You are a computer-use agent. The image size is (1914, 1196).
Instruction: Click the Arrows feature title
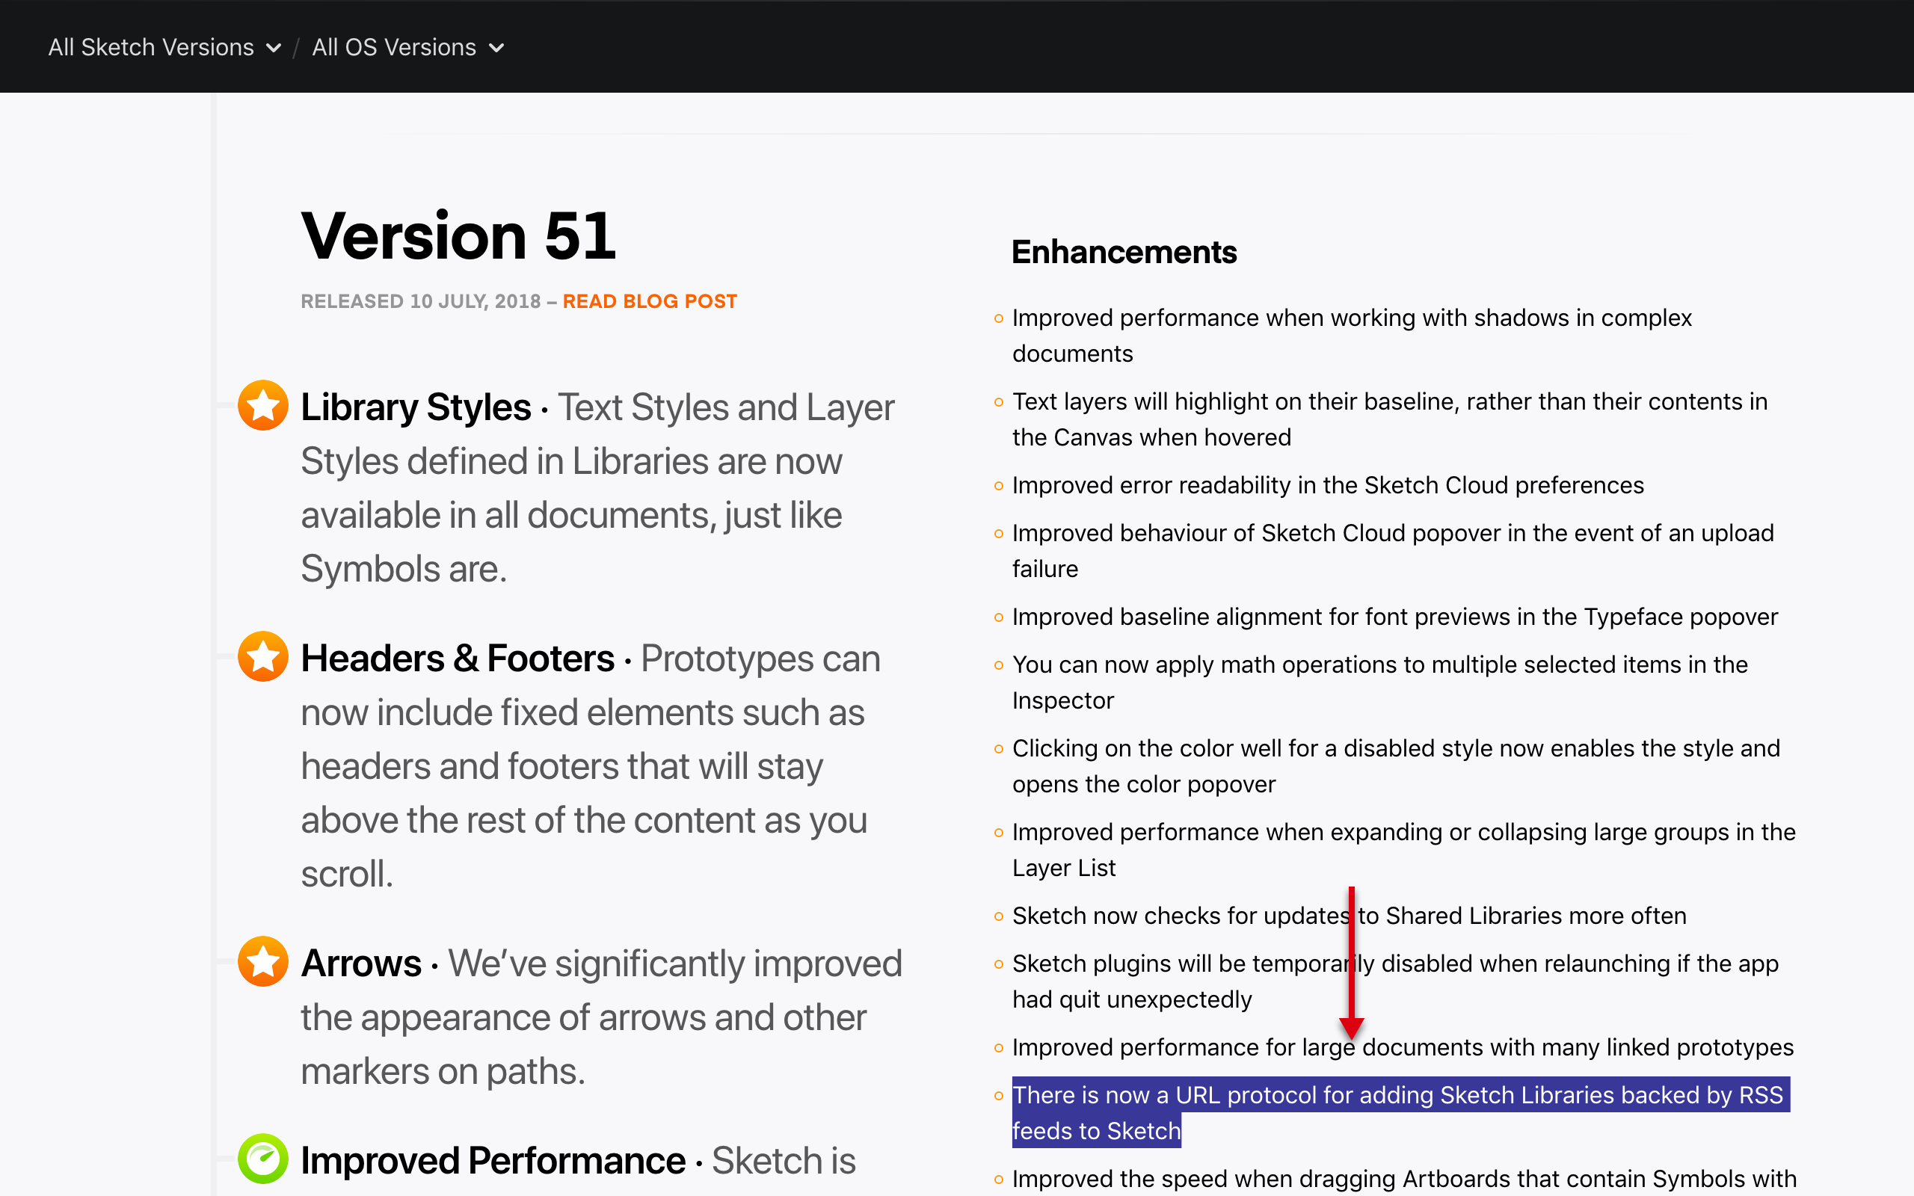361,964
